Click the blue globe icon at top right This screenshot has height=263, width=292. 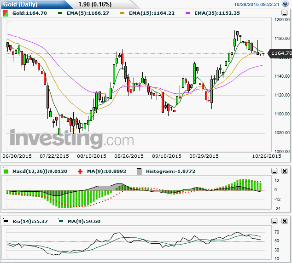click(285, 4)
